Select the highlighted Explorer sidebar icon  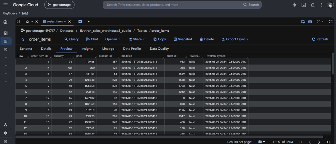pos(6,41)
